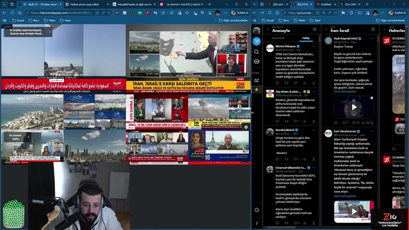409x230 pixels.
Task: Click Daha fazla göster on Trump post
Action: [345, 91]
